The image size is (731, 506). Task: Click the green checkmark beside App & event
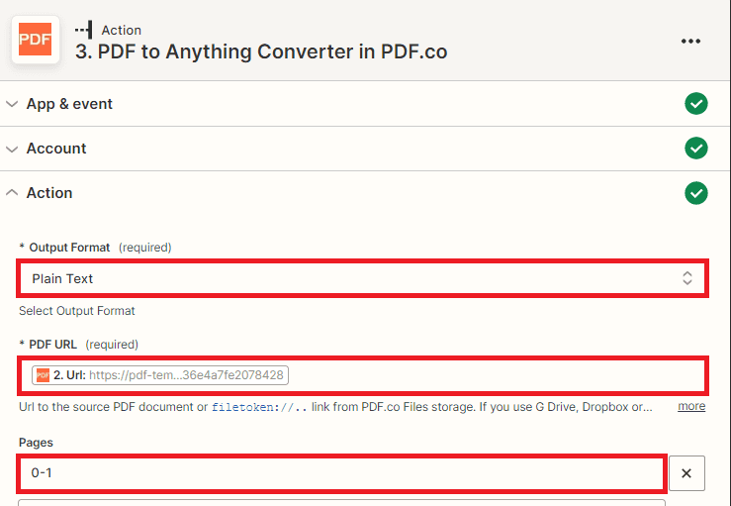pos(696,104)
